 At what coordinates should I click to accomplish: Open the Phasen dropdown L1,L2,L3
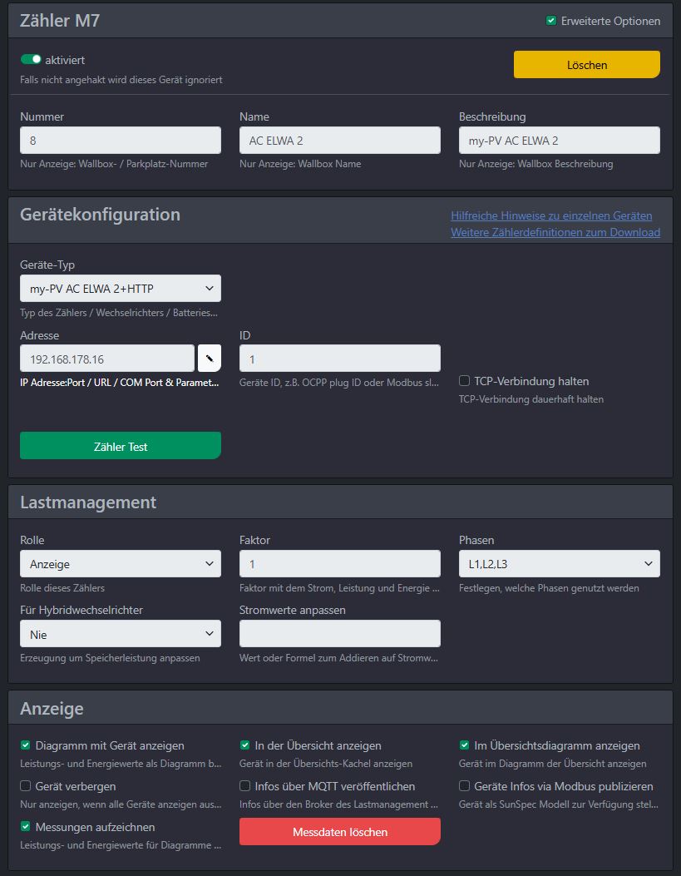(x=560, y=564)
